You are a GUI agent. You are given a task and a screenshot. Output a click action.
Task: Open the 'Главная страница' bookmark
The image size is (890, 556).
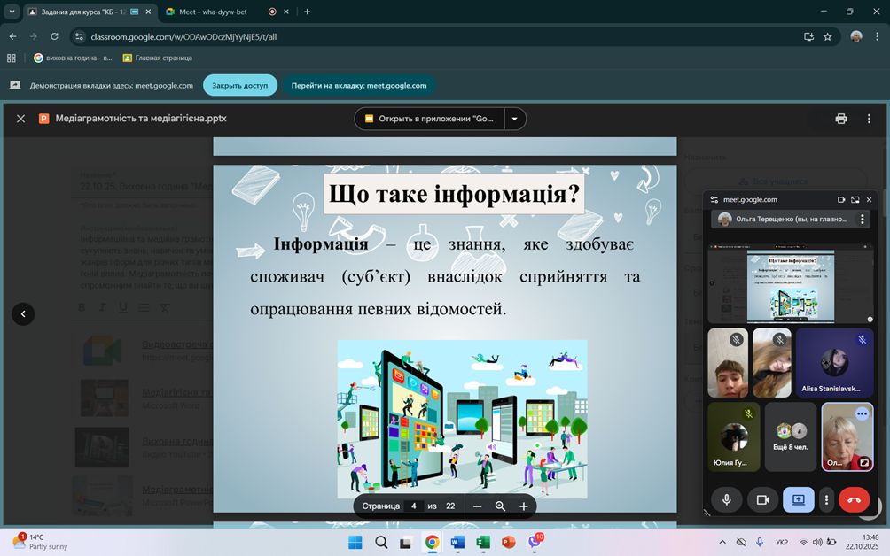(x=157, y=58)
